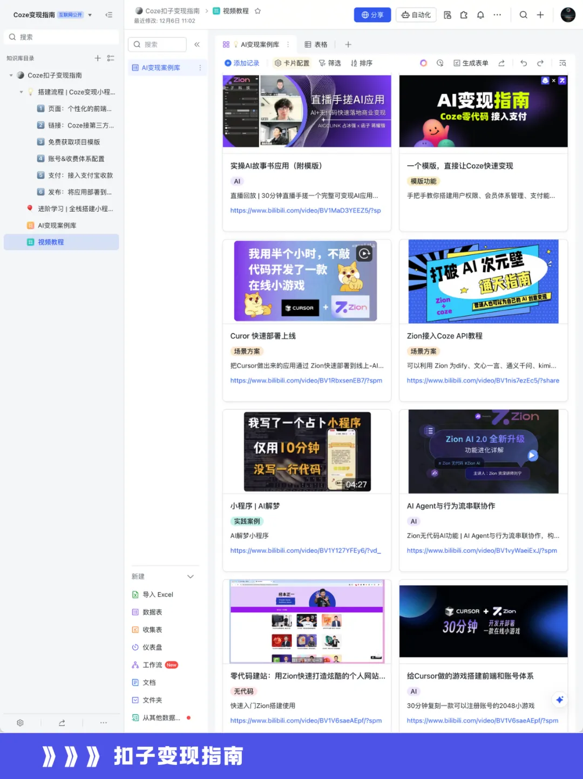The width and height of the screenshot is (583, 779).
Task: Click the top-right plus create icon
Action: (540, 15)
